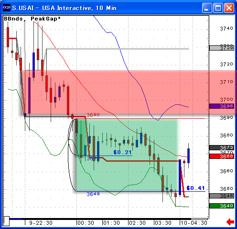Viewport: 237px width, 229px height.
Task: Click the $0.41 profit label
Action: click(195, 188)
